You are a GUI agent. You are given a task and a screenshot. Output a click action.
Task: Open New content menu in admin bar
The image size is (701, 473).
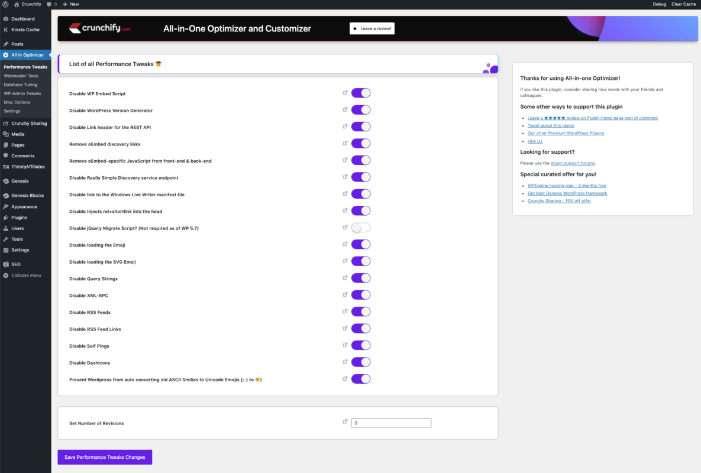click(71, 4)
